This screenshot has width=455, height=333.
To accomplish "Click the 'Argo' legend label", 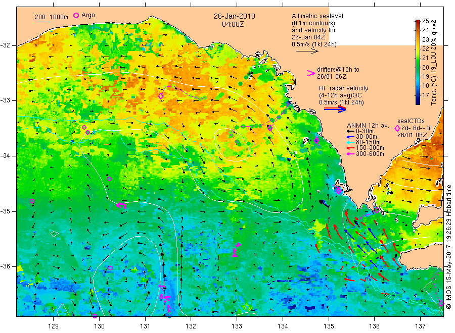I will click(x=88, y=15).
